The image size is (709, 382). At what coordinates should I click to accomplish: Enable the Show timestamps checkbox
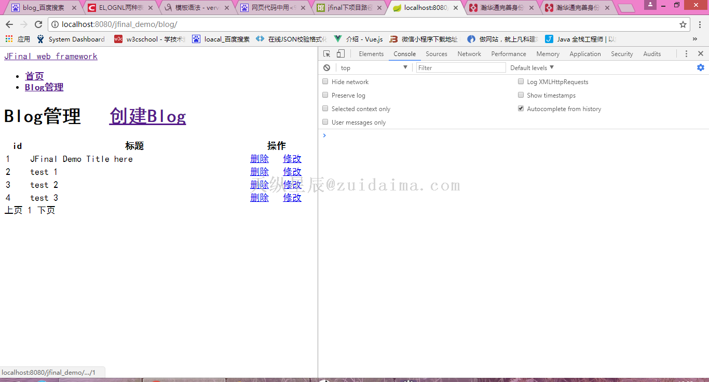(x=521, y=95)
